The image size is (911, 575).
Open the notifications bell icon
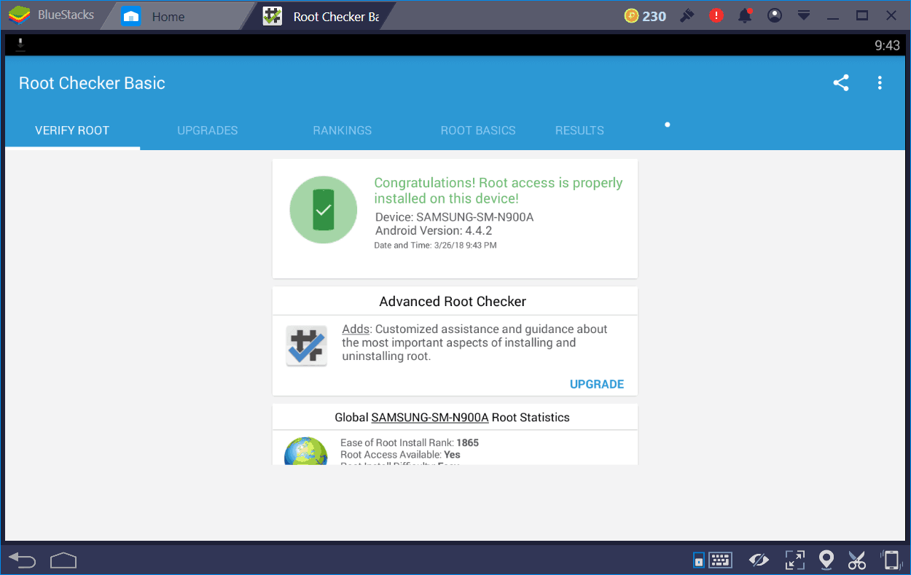[x=746, y=15]
